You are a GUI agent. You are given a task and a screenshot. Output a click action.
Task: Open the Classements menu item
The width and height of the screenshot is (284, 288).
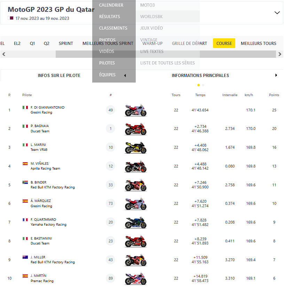[x=113, y=28]
